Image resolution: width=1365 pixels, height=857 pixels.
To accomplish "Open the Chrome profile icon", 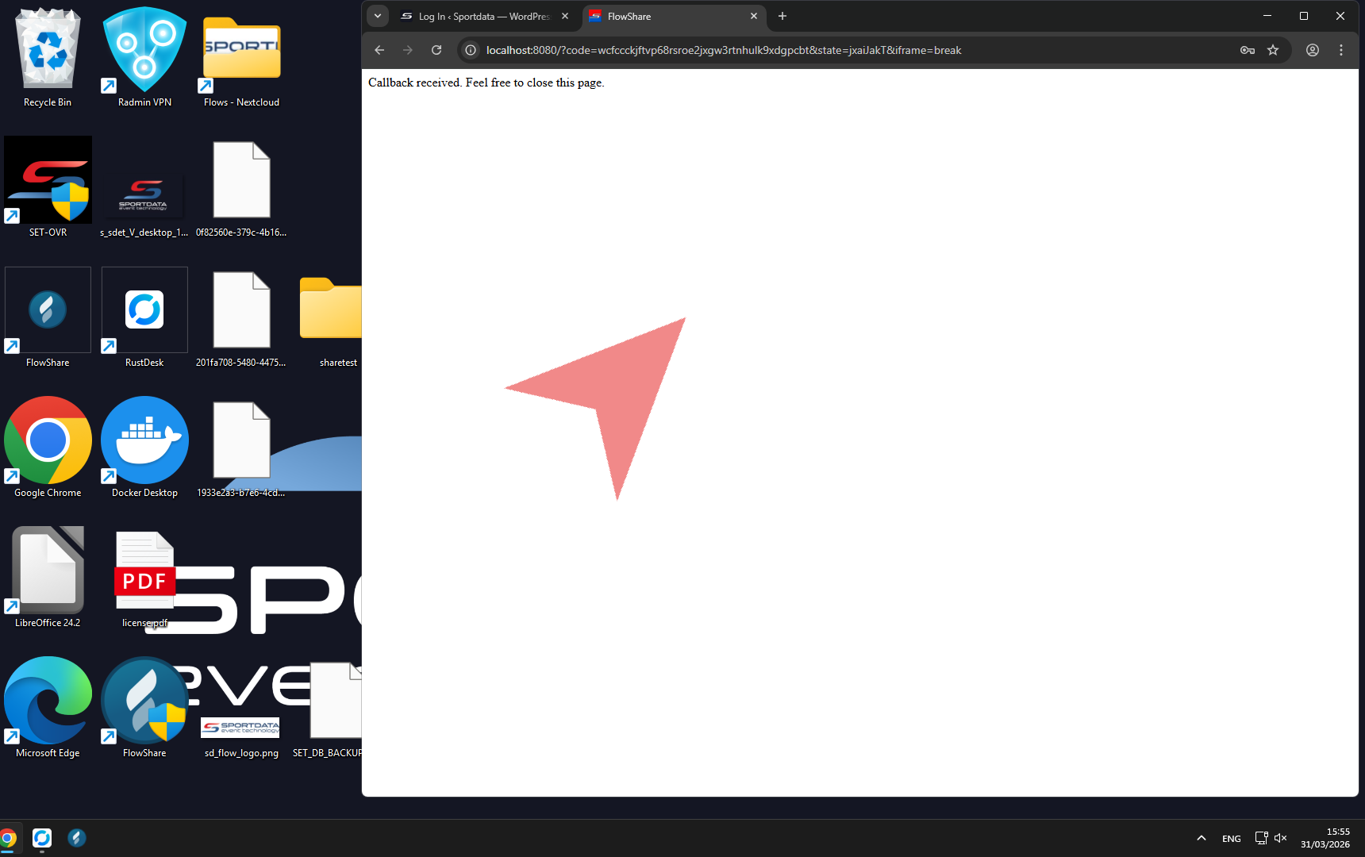I will (x=1313, y=50).
